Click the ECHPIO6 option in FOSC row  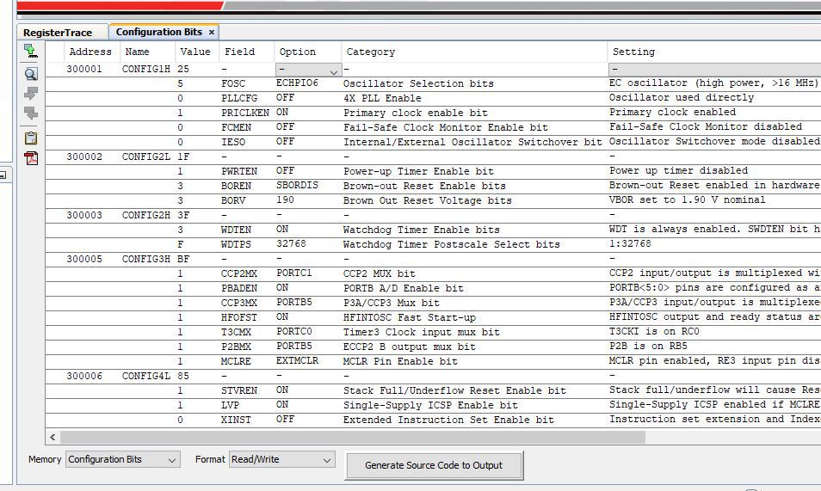[x=297, y=83]
